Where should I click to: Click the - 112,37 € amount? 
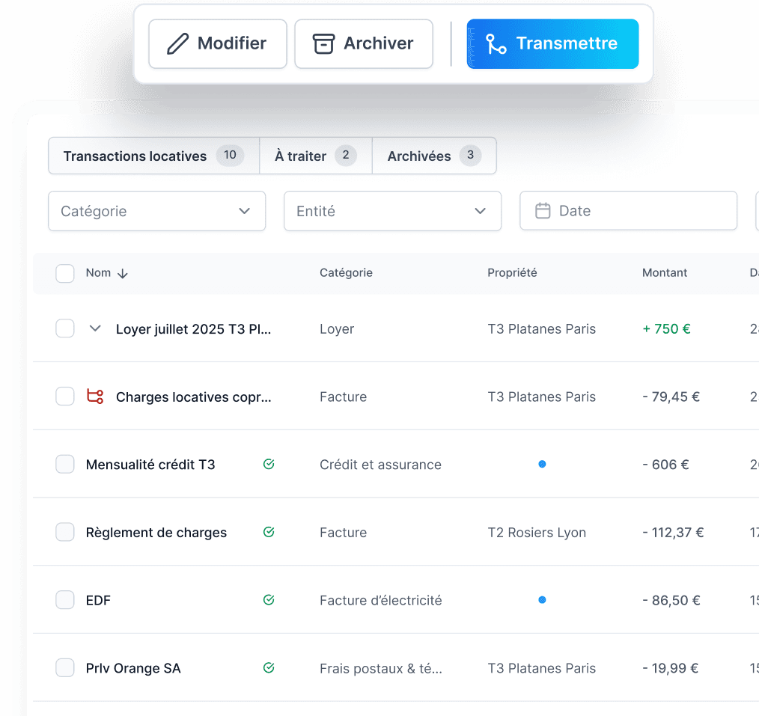pyautogui.click(x=673, y=533)
